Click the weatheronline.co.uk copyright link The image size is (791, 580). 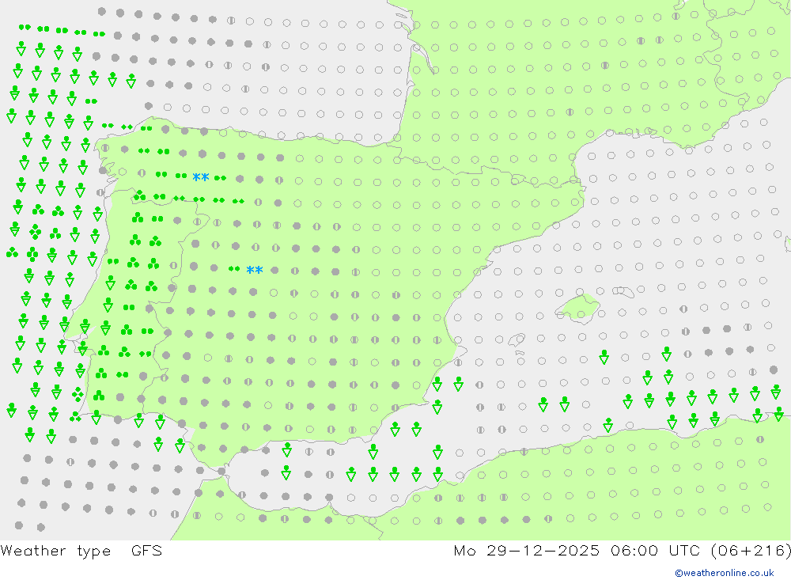pos(724,572)
